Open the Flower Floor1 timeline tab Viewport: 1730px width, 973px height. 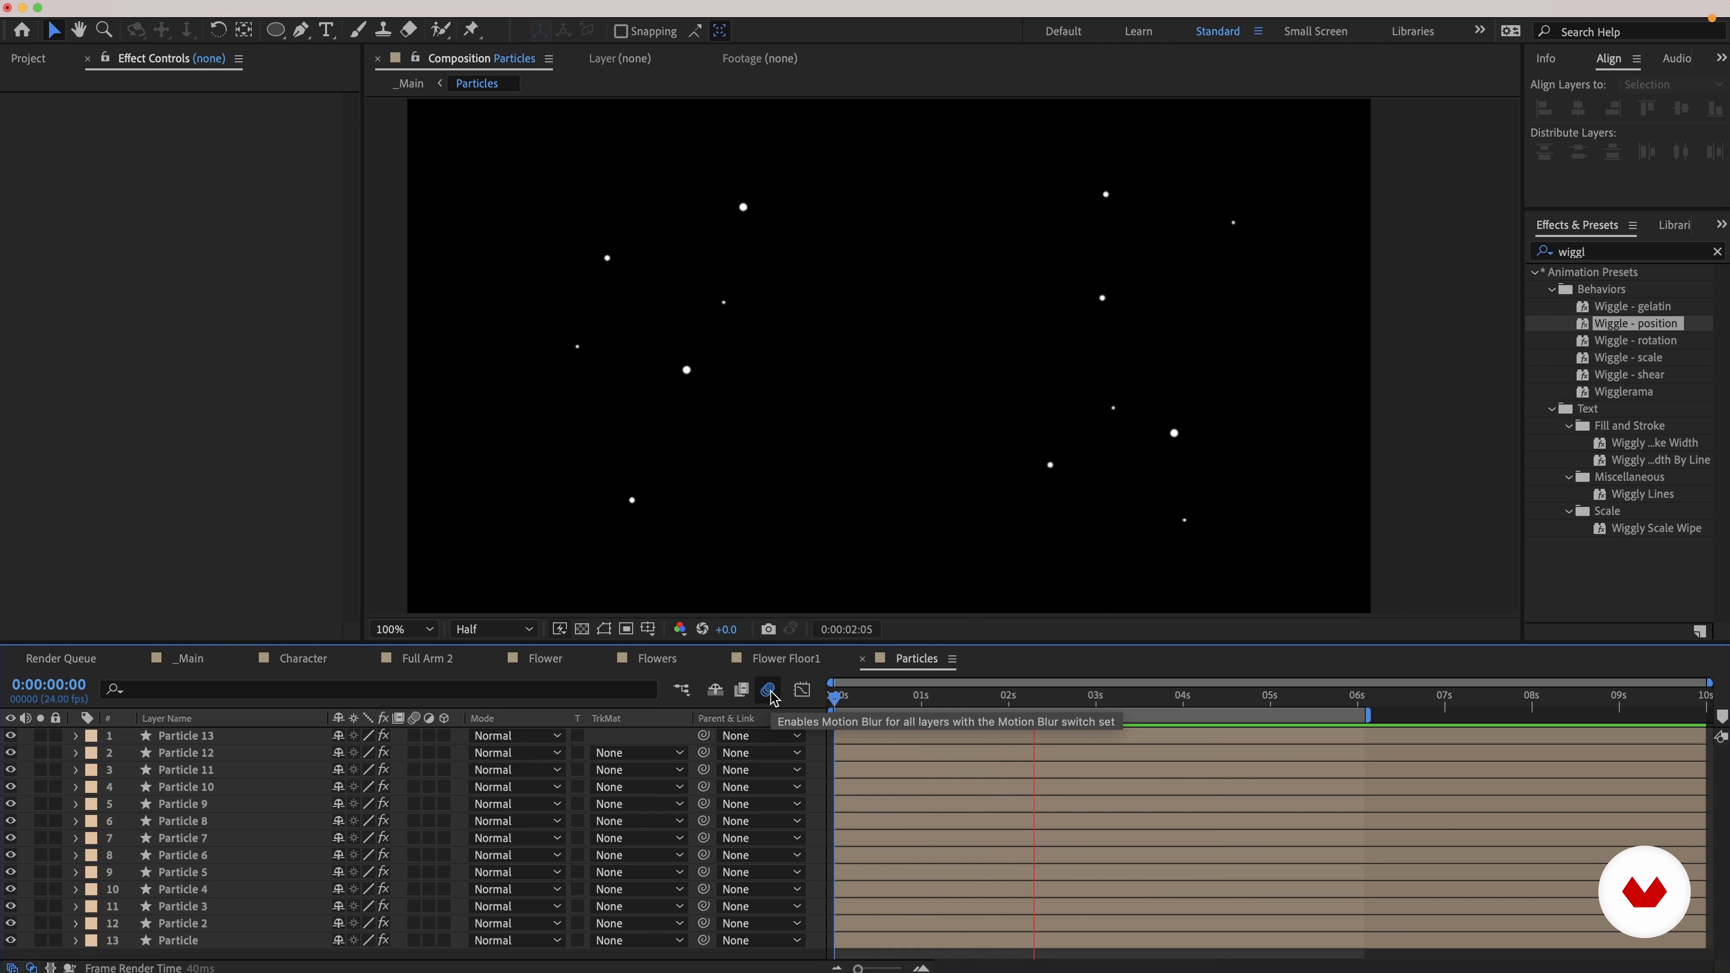[787, 659]
